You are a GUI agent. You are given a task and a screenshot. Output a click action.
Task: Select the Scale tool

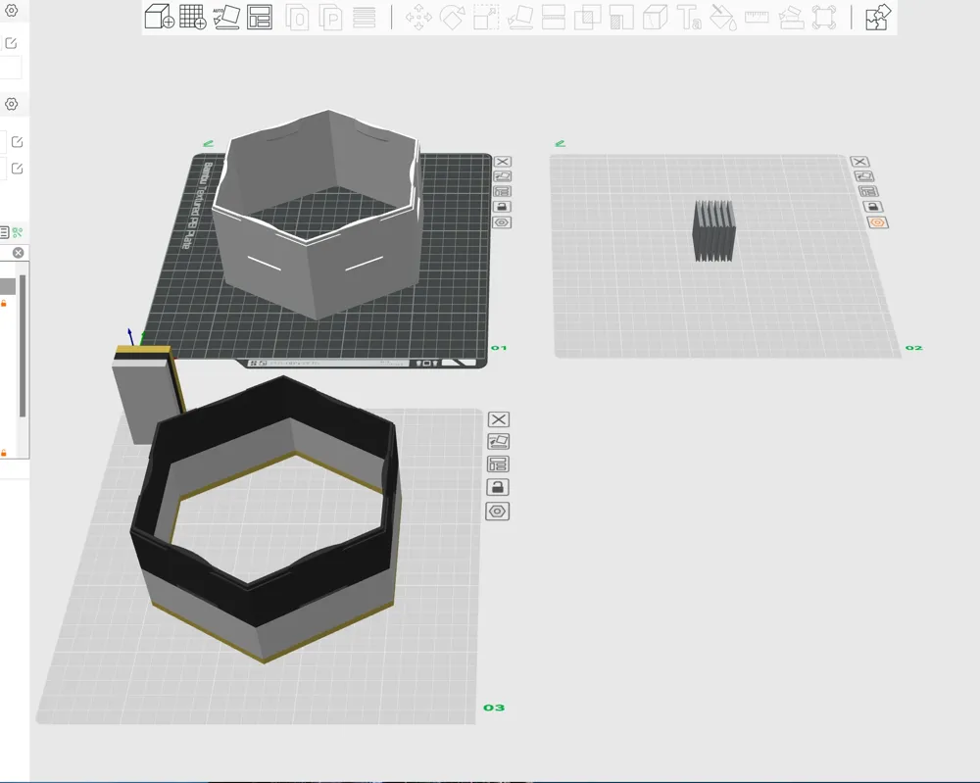(486, 18)
